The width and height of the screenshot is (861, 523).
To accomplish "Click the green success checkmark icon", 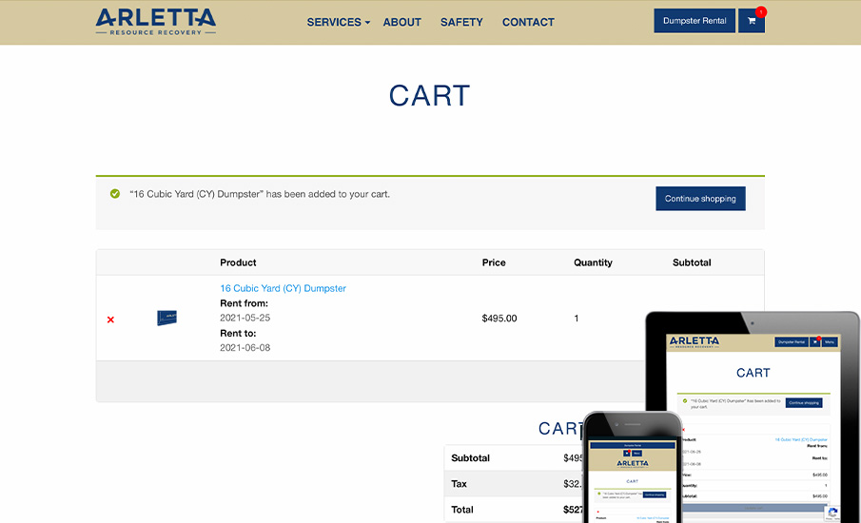I will [115, 194].
